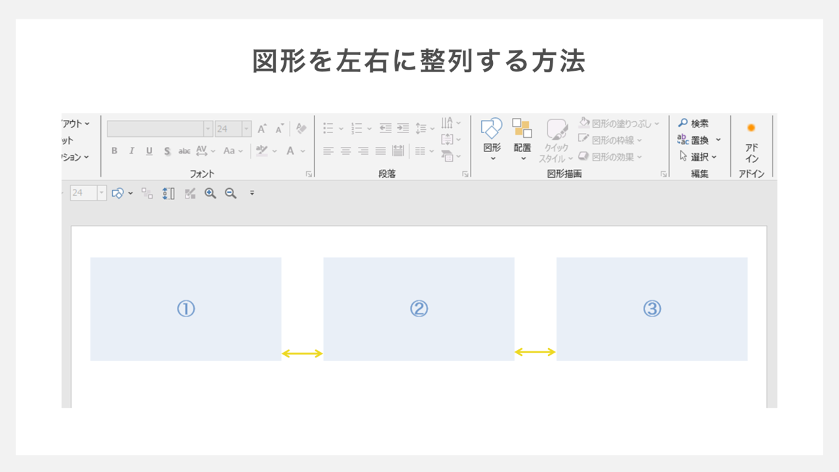The width and height of the screenshot is (839, 472).
Task: Click the text highlight color button
Action: (x=262, y=151)
